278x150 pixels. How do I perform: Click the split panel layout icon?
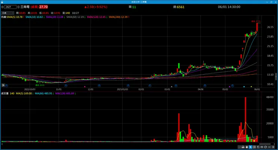[254, 147]
